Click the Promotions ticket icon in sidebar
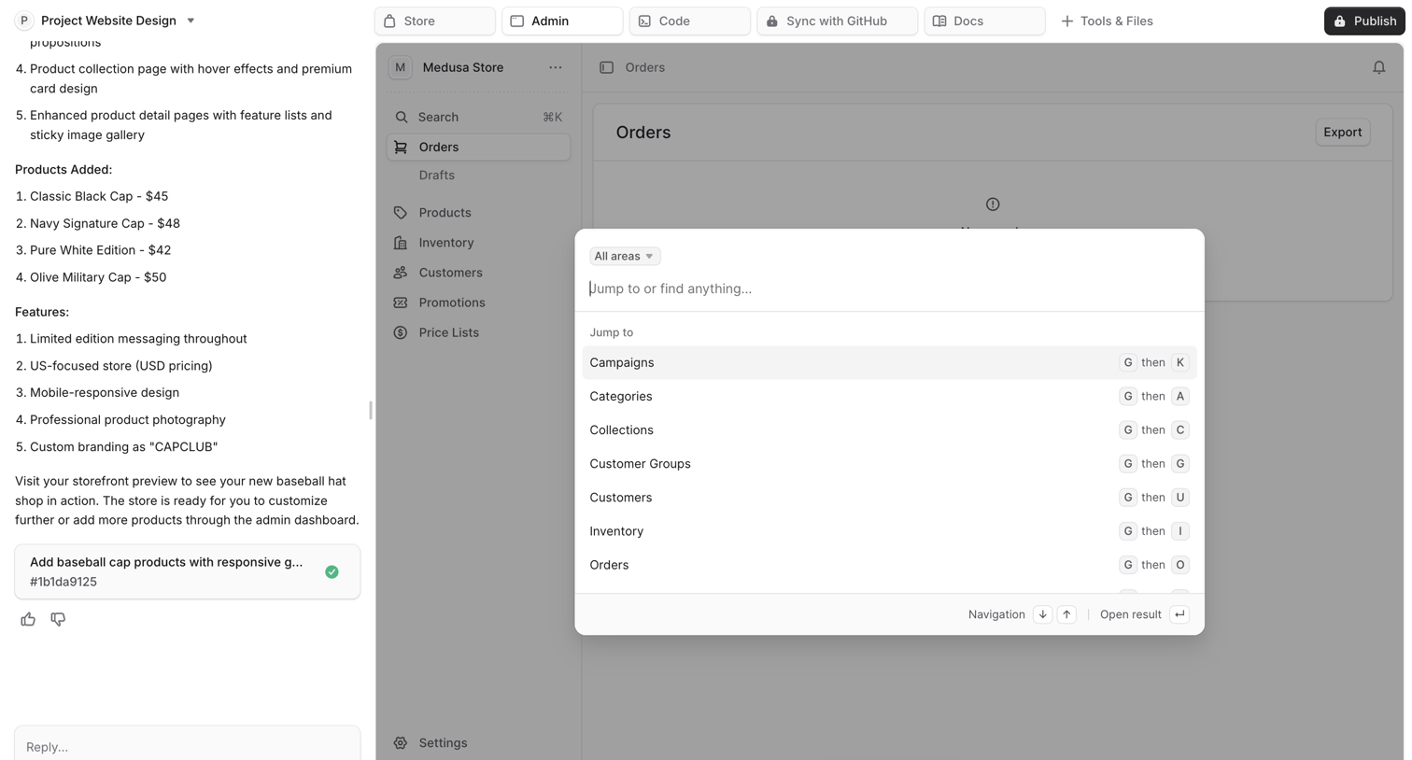Screen dimensions: 1412x760 (401, 303)
